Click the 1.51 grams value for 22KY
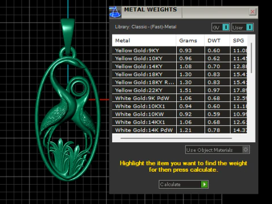 (x=185, y=90)
